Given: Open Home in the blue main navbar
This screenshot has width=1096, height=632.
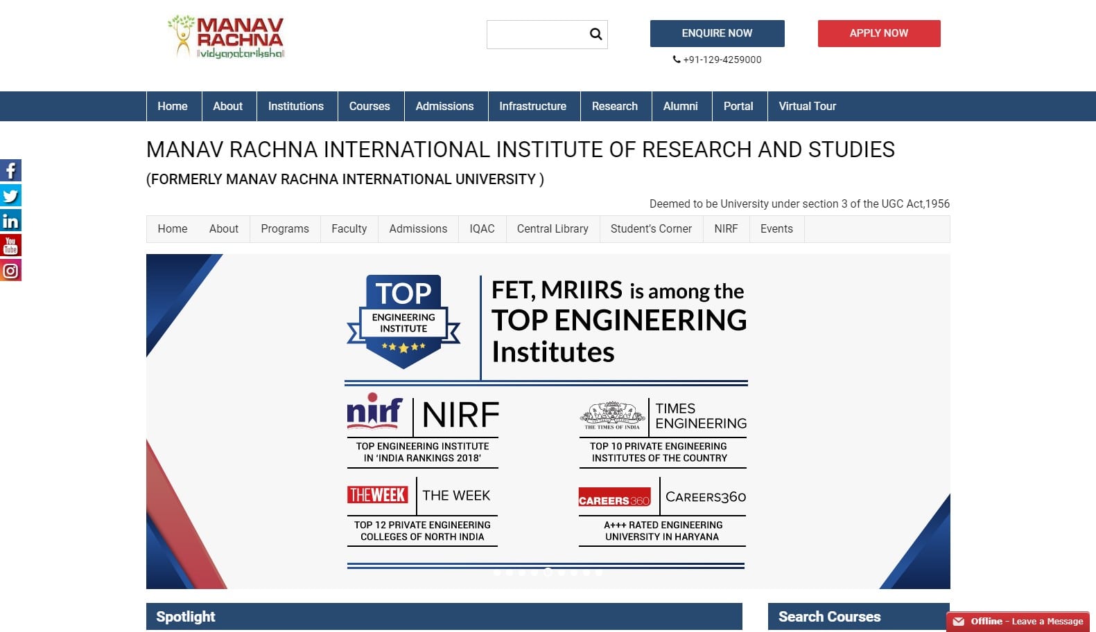Looking at the screenshot, I should pos(173,106).
